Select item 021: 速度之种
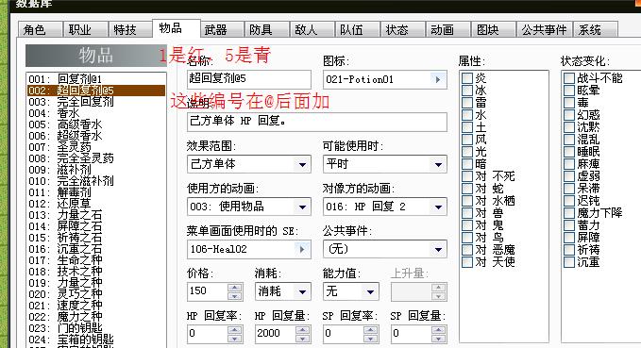Viewport: 641px width, 348px height. 96,306
